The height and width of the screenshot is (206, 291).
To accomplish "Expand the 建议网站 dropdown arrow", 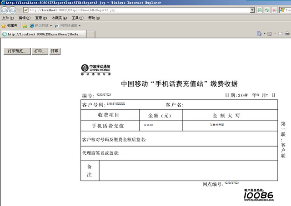I will [51, 26].
